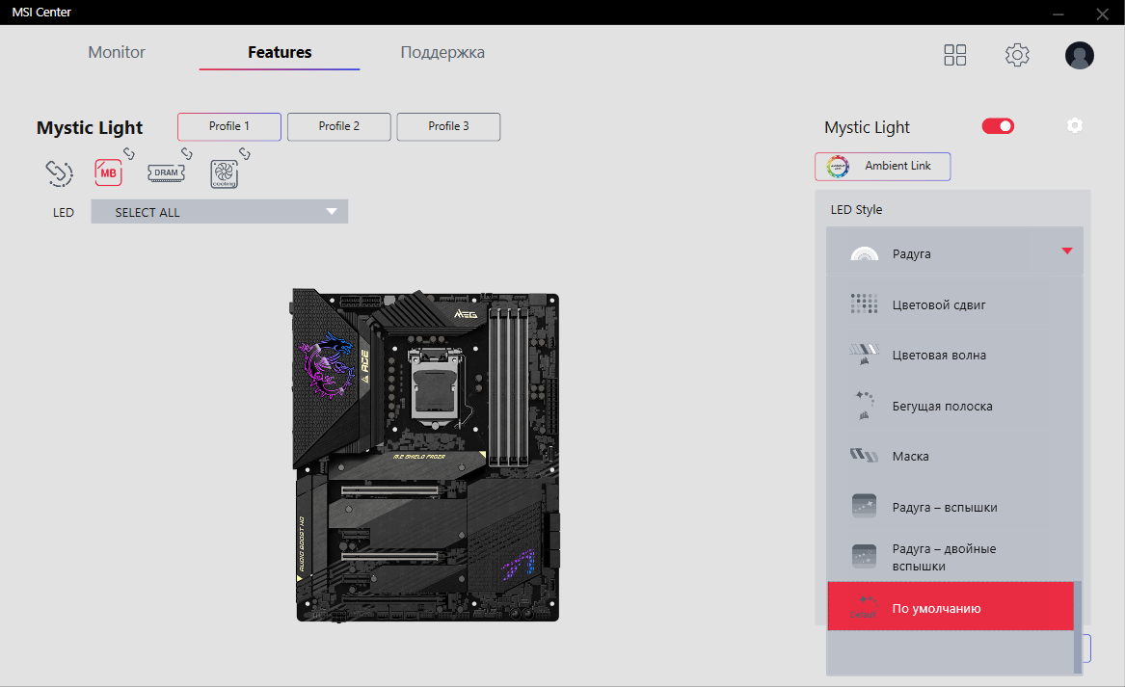The image size is (1125, 687).
Task: Choose Маска LED style
Action: tap(950, 456)
